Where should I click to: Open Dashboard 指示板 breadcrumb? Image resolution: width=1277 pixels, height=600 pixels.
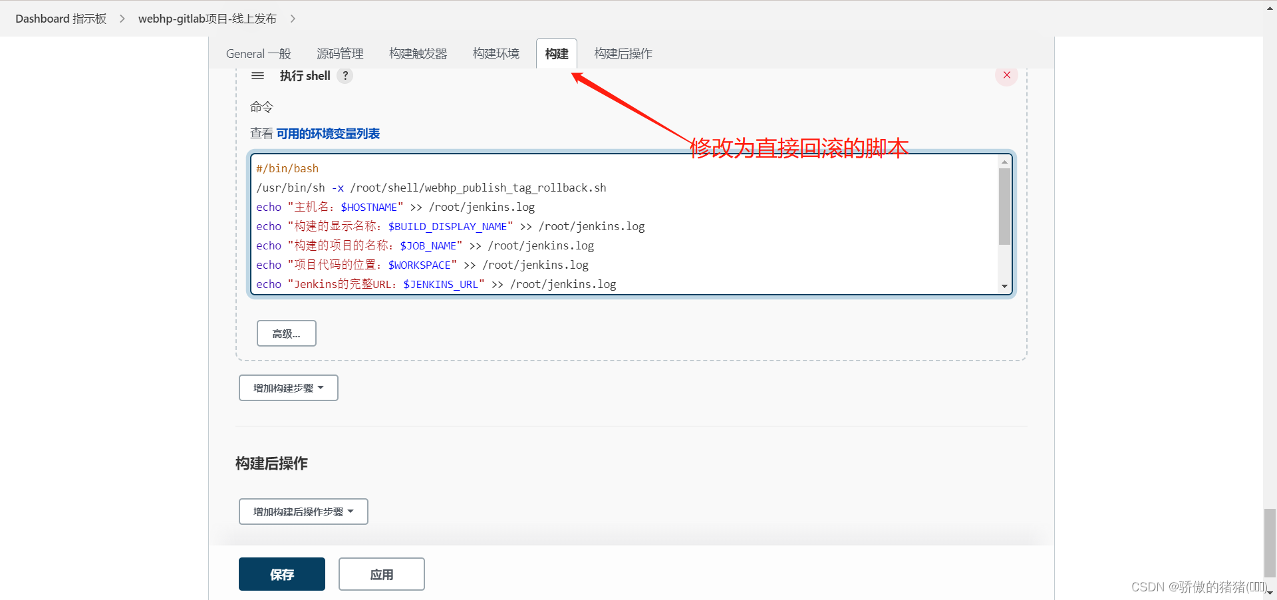pyautogui.click(x=61, y=19)
